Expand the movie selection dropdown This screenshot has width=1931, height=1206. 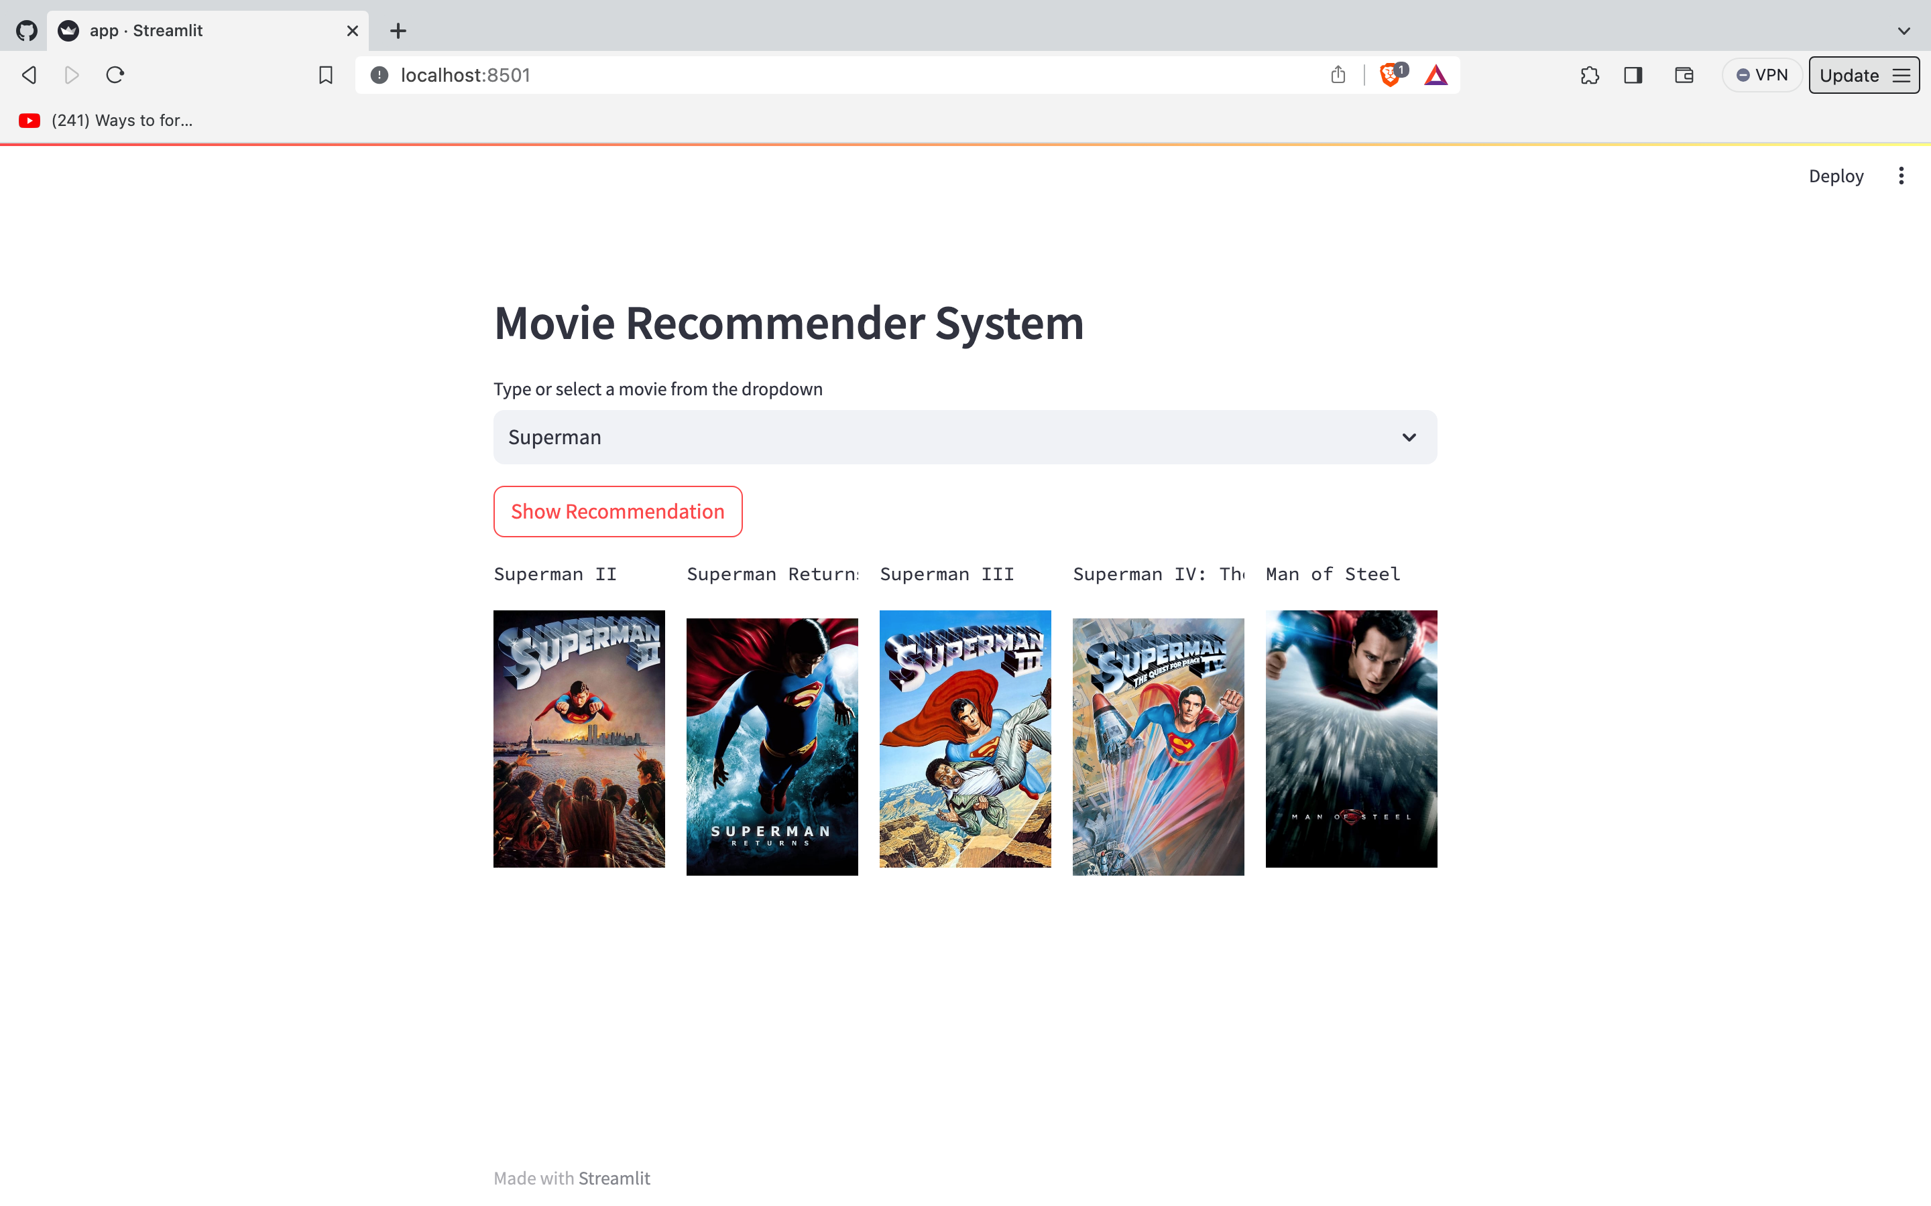coord(1408,437)
